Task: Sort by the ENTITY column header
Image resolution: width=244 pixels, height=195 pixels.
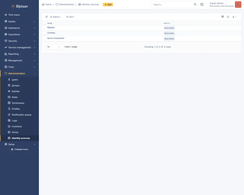Action: point(167,23)
